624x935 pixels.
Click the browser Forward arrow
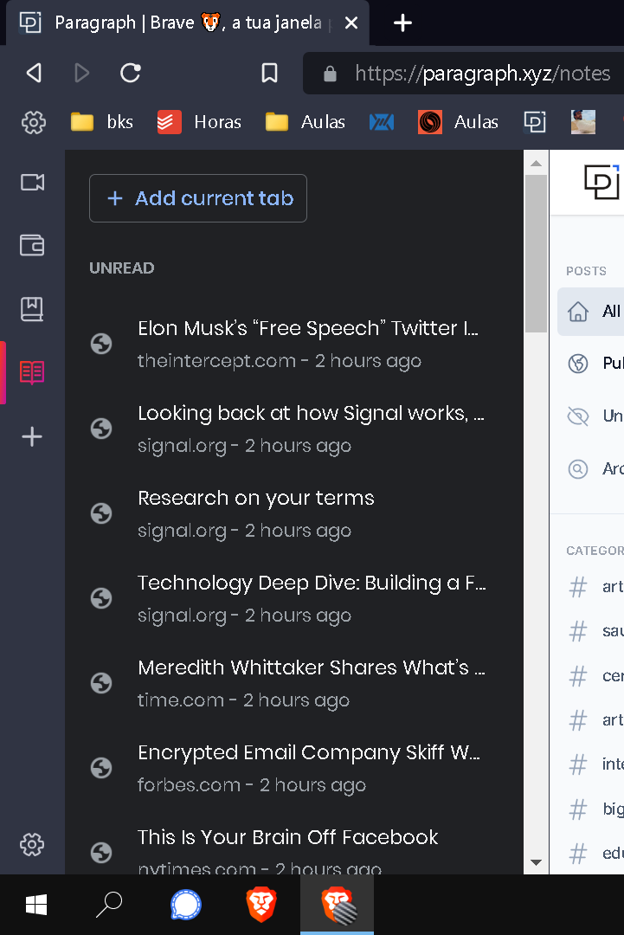[81, 74]
